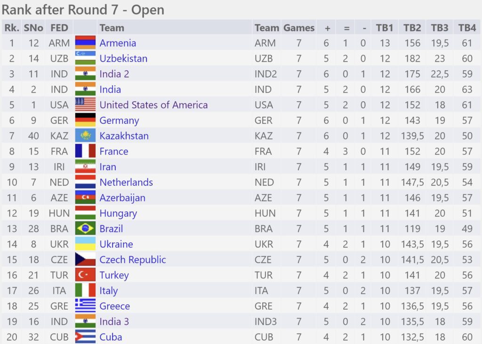Click the Germany flag icon

(85, 120)
